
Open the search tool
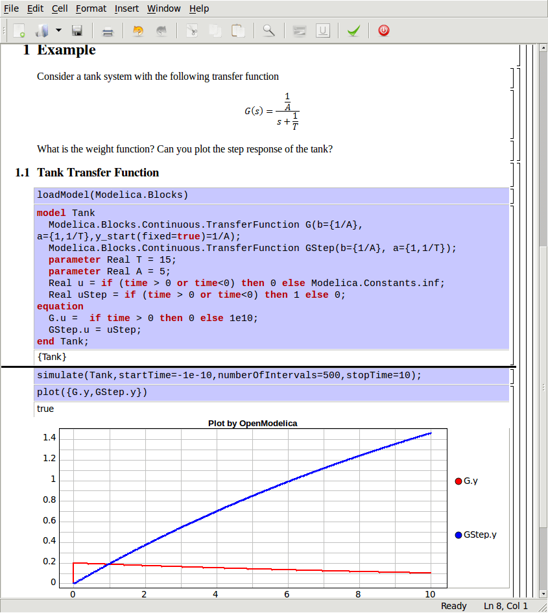(x=268, y=30)
